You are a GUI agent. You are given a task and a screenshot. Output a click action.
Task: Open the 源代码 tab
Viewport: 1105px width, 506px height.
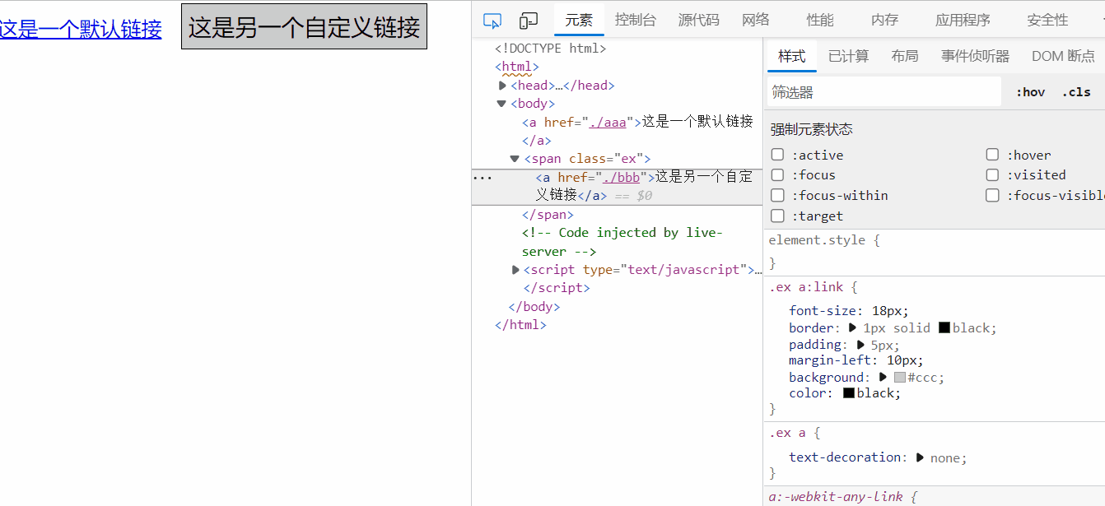click(x=698, y=21)
